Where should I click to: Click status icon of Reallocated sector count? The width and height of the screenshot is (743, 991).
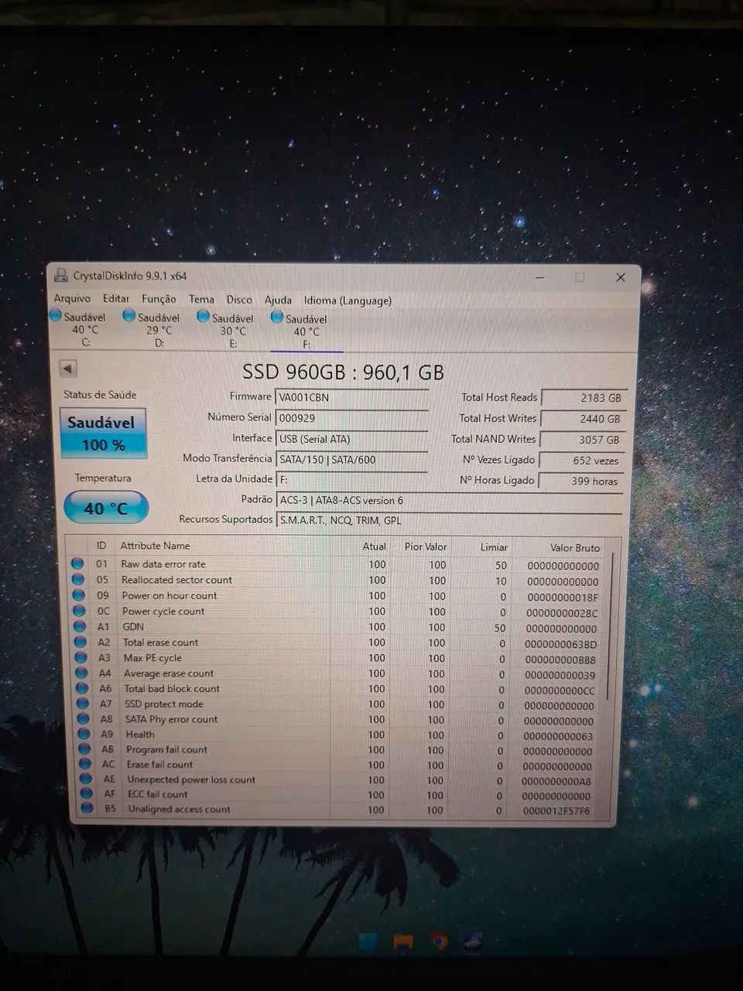(x=78, y=579)
